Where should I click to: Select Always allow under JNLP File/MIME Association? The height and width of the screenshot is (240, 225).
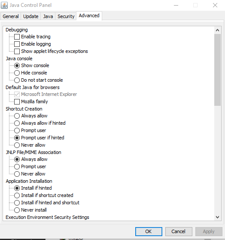[17, 159]
